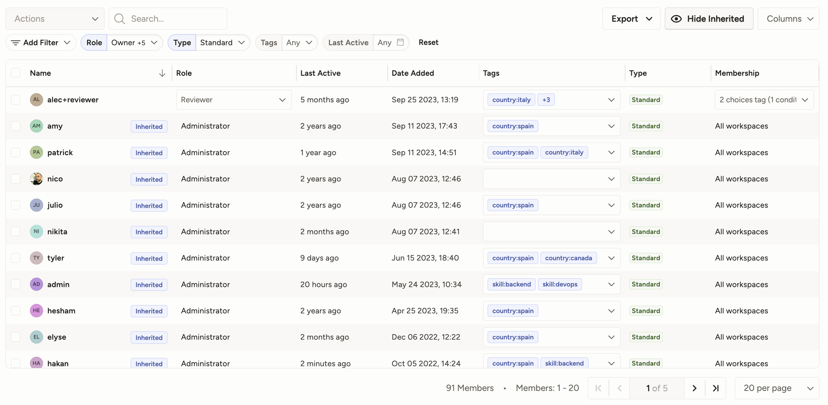Open alec+reviewer's Reviewer role dropdown
Screen dimensions: 828x405
(x=234, y=100)
